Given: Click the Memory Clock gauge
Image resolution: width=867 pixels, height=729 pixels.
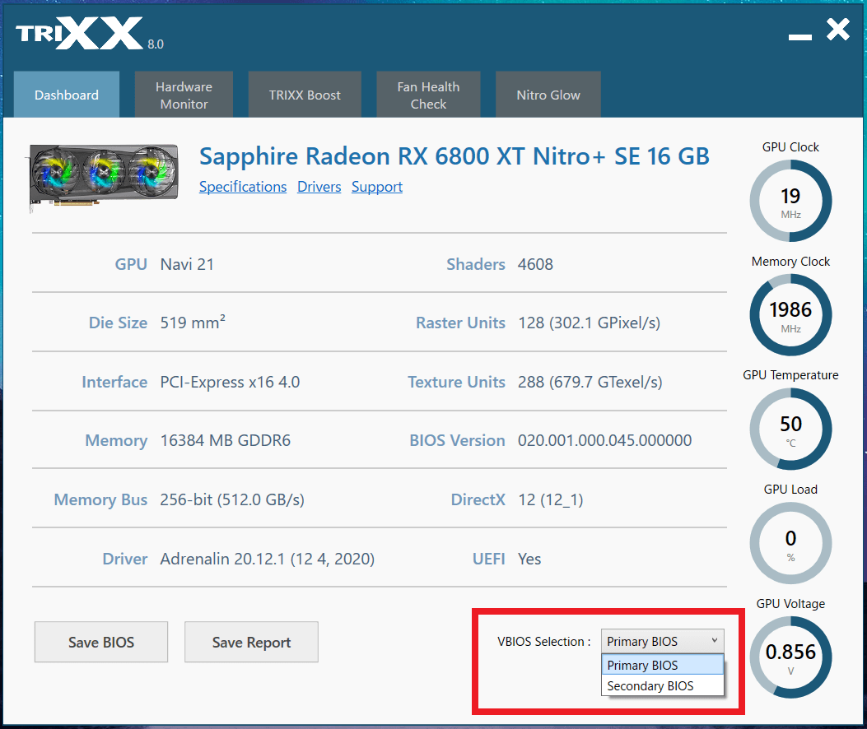Looking at the screenshot, I should click(790, 315).
